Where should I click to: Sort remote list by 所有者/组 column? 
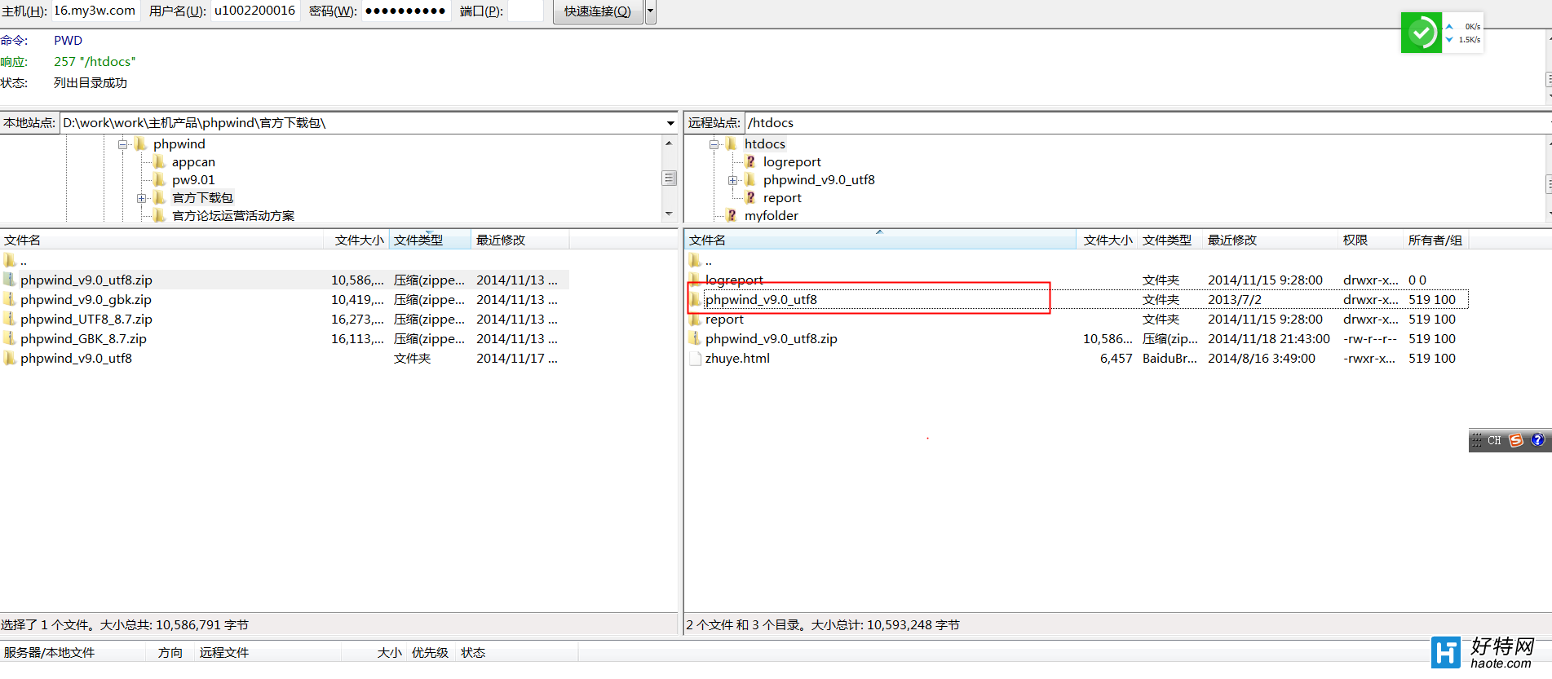(x=1435, y=240)
